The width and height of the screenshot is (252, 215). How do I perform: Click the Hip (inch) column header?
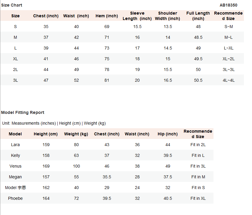tap(168, 134)
